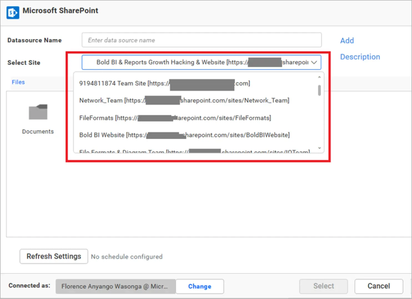This screenshot has height=299, width=412.
Task: Choose the Network_Team site from the list
Action: coord(184,100)
